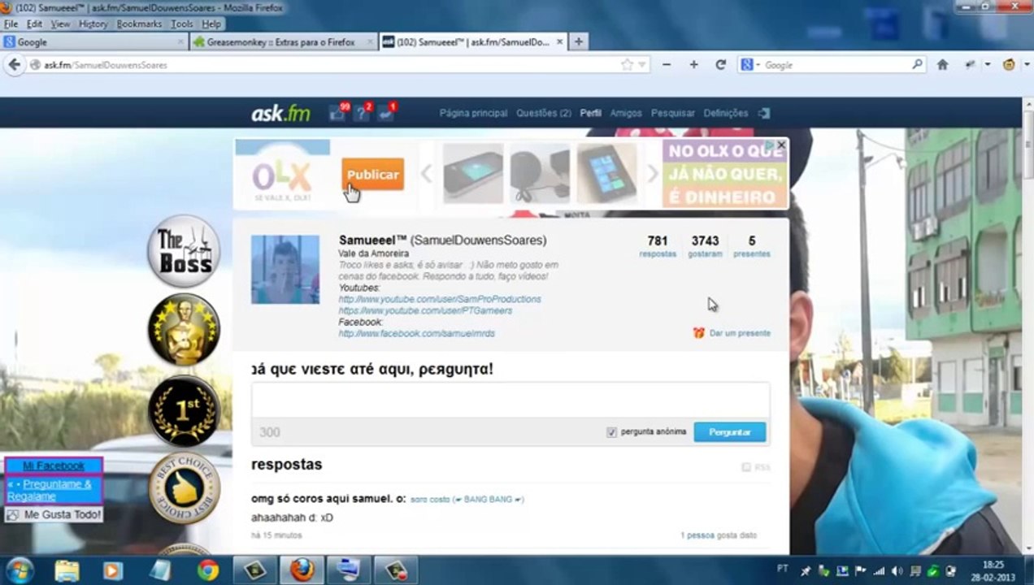Click the ask.fm logo

(x=280, y=113)
